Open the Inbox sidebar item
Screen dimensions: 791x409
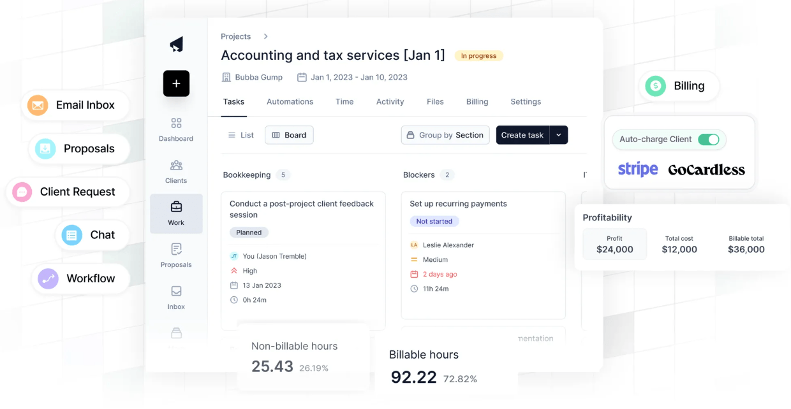click(x=176, y=298)
